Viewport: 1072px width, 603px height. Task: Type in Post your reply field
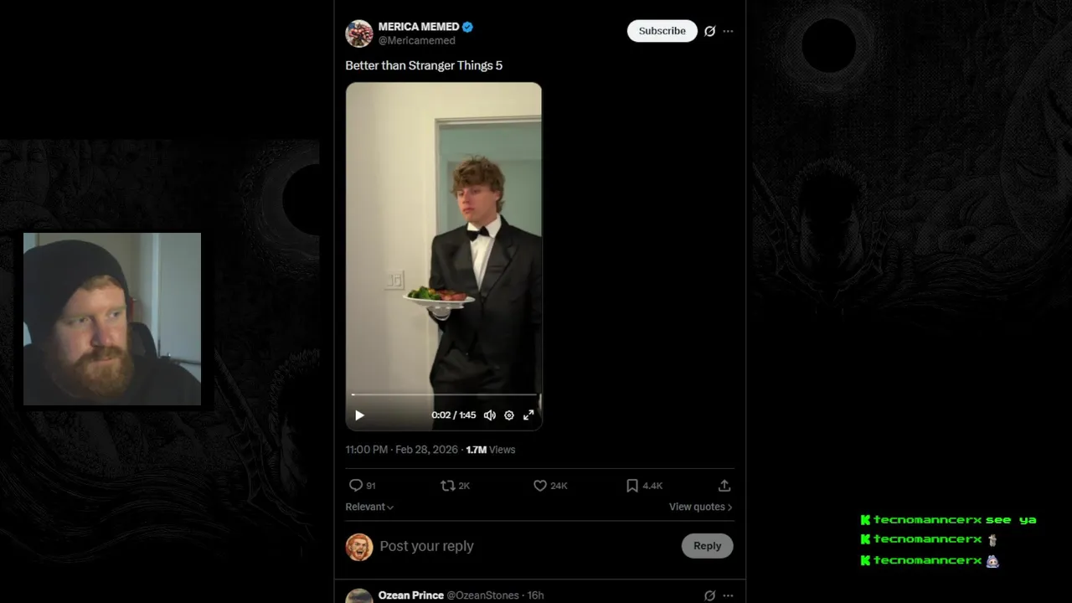[x=502, y=546]
